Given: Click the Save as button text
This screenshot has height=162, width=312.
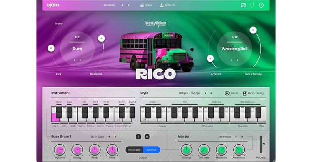Looking at the screenshot, I should point(170,5).
